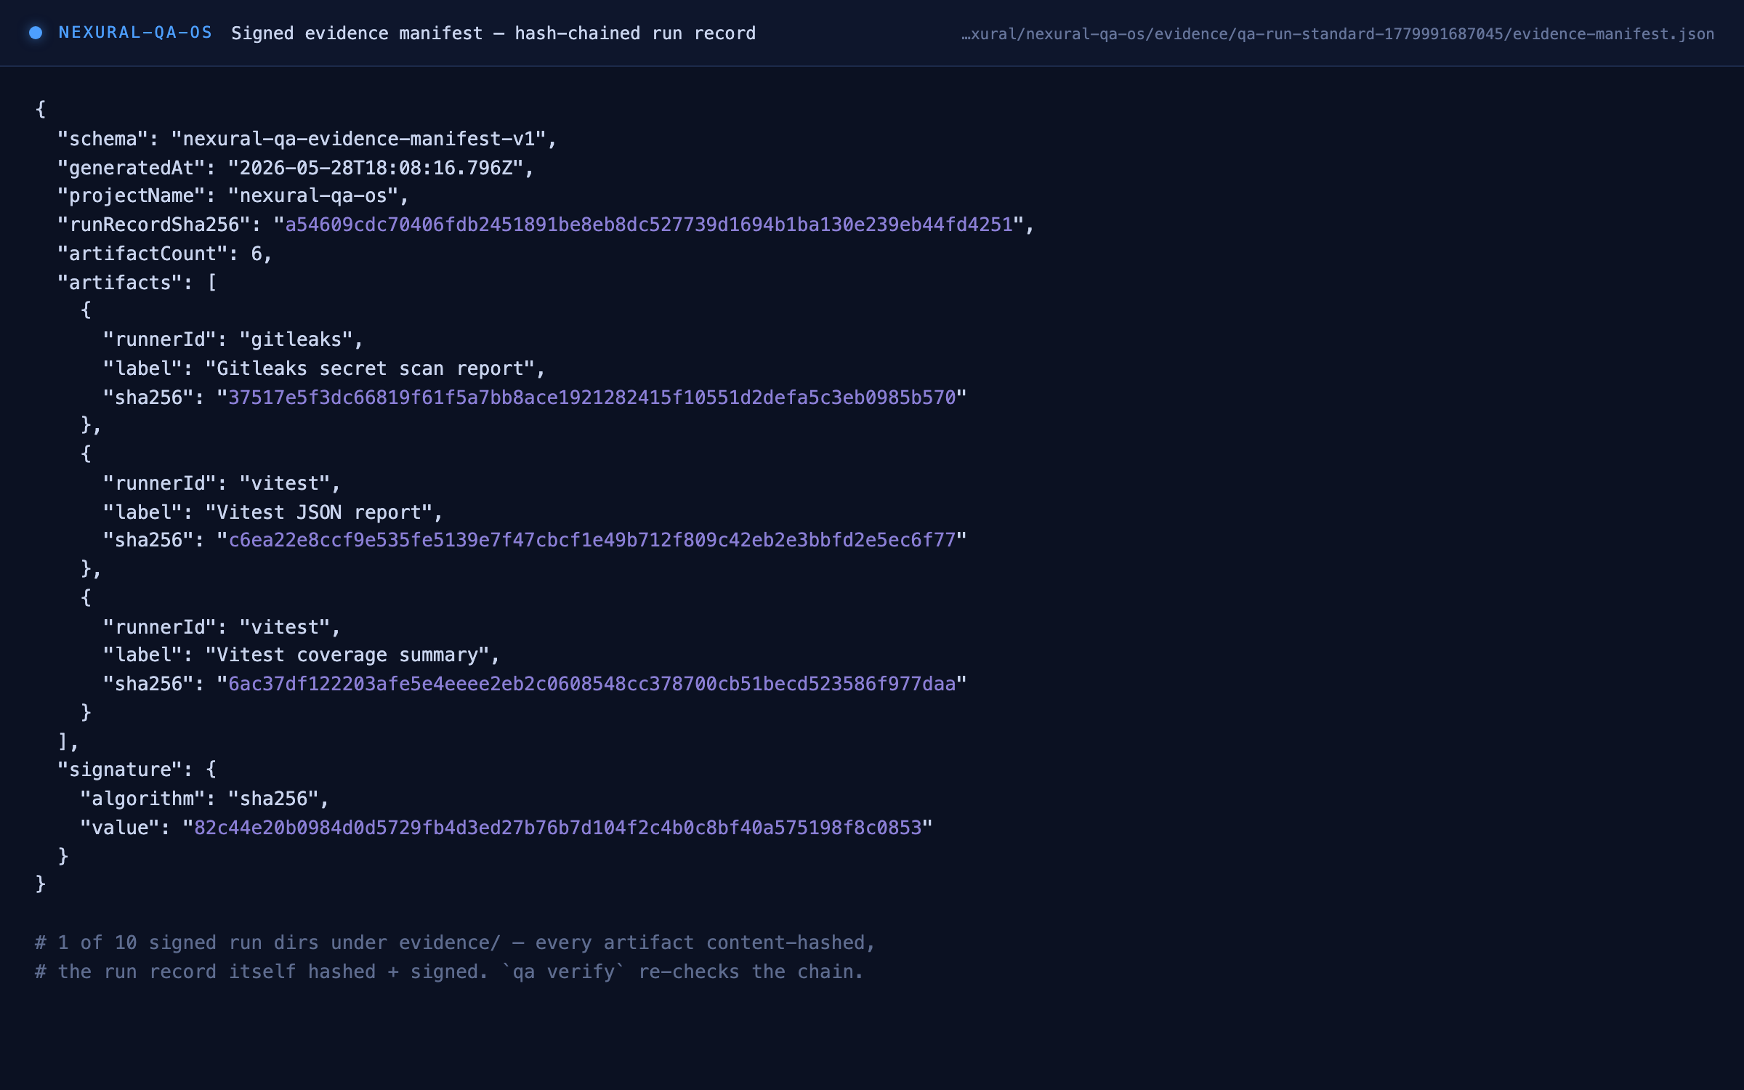Select the sha256 hash starting 37517e5f
The height and width of the screenshot is (1090, 1744).
pos(592,397)
